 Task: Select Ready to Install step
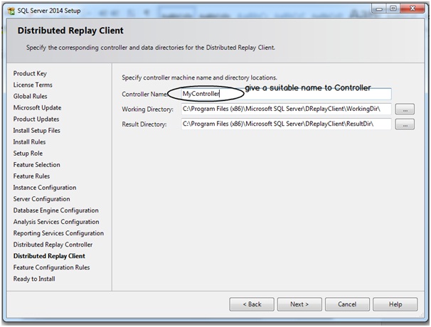[34, 279]
